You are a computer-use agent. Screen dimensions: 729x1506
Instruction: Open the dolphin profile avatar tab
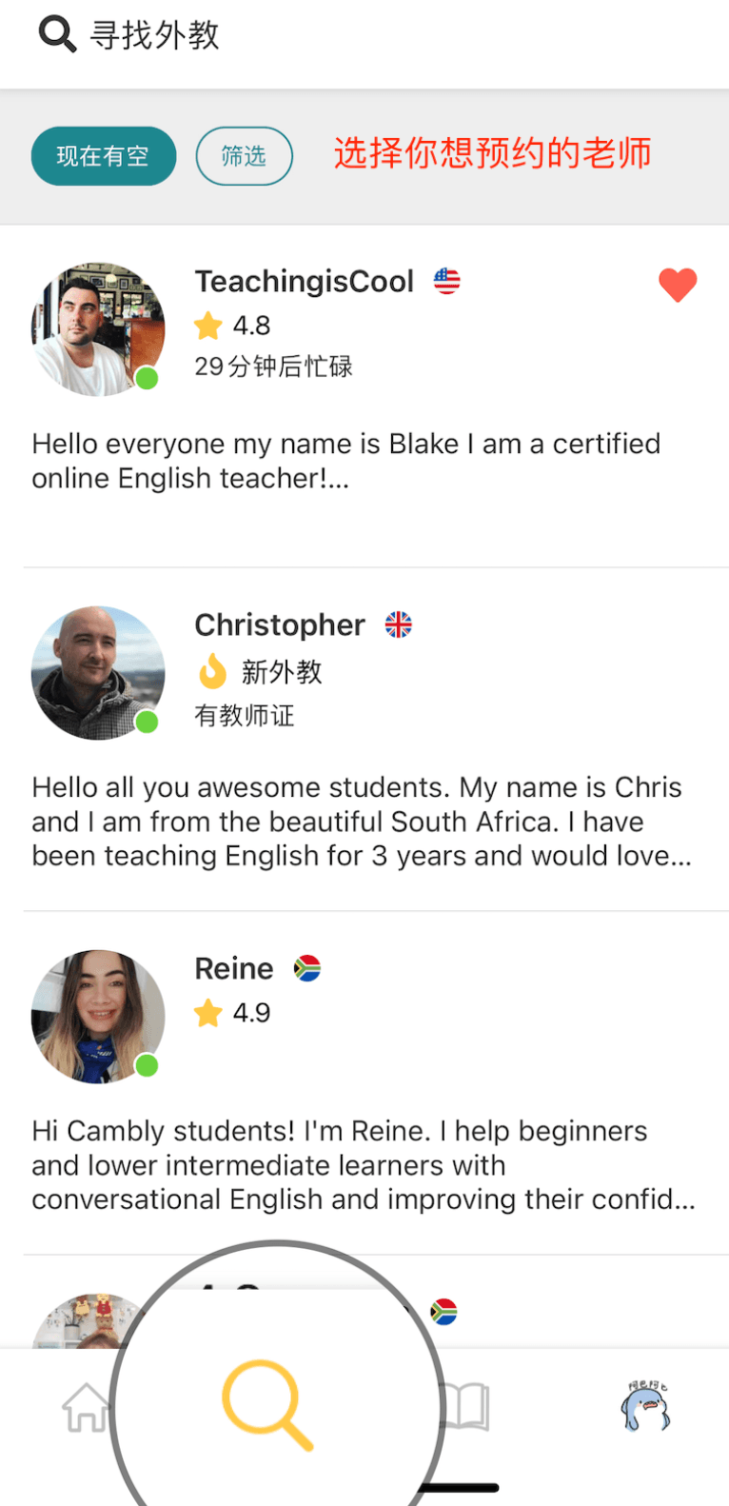click(x=646, y=1407)
